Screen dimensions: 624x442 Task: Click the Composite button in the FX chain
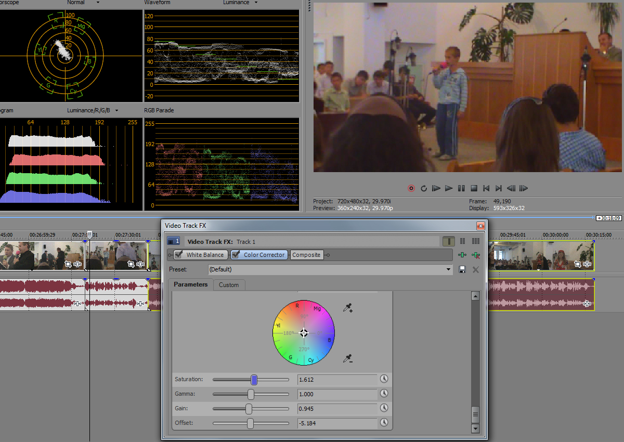pyautogui.click(x=306, y=255)
